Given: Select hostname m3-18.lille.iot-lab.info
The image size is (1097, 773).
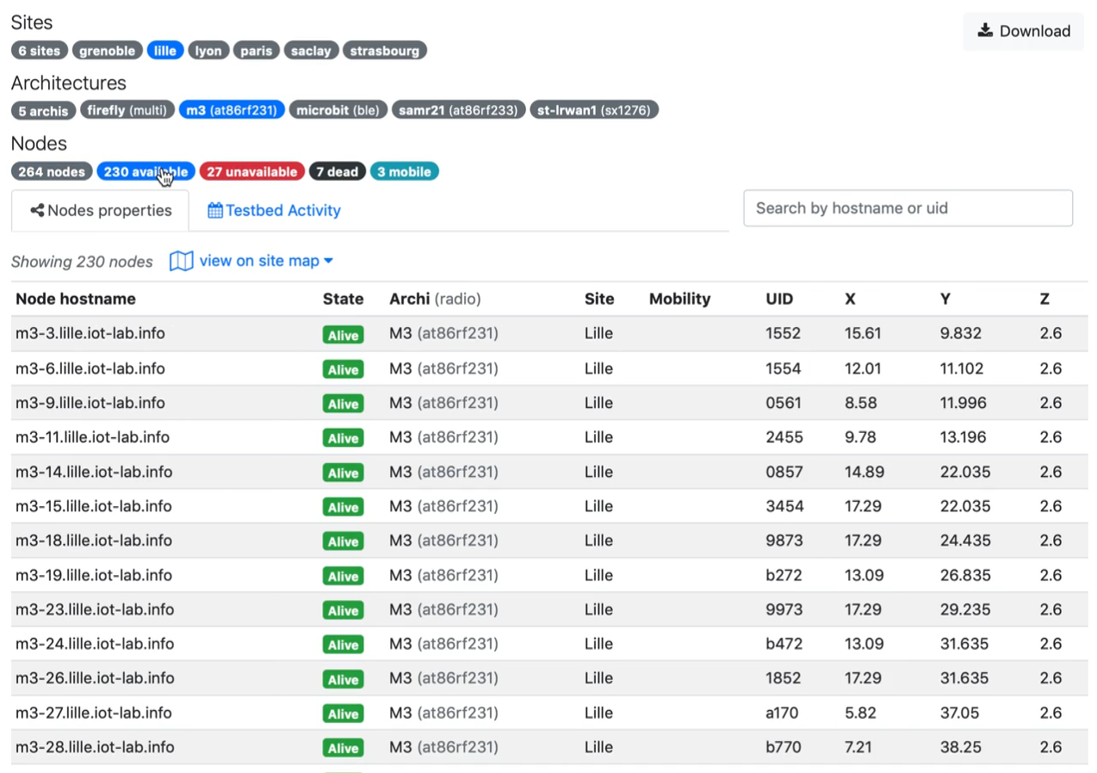Looking at the screenshot, I should pos(94,541).
